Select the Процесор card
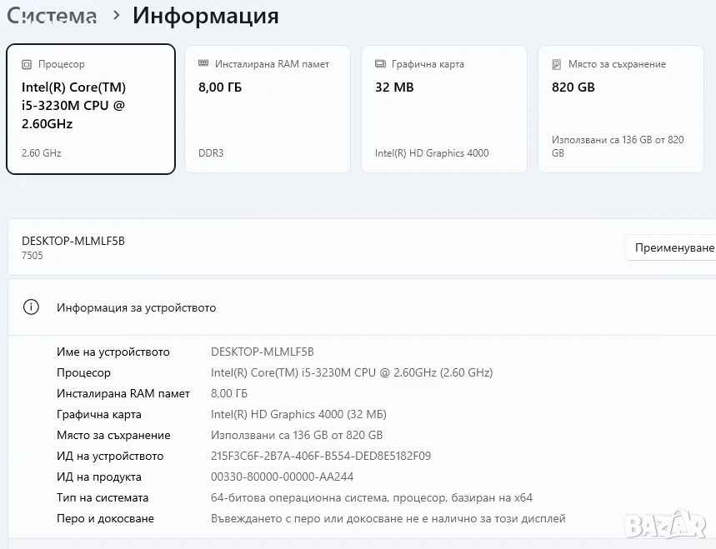This screenshot has height=549, width=716. pos(91,109)
